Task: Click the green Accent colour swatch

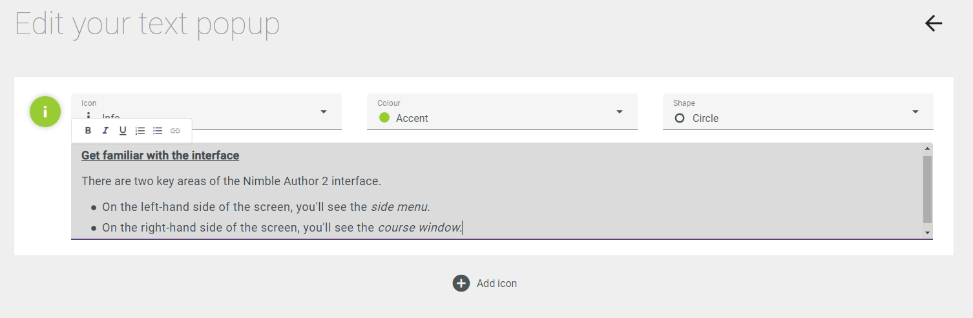Action: 384,117
